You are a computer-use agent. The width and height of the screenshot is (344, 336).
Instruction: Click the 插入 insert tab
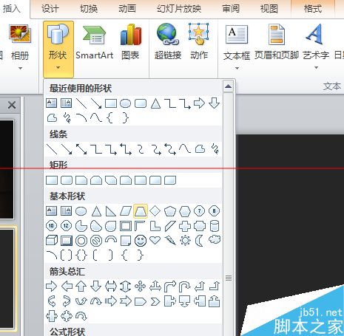click(11, 9)
